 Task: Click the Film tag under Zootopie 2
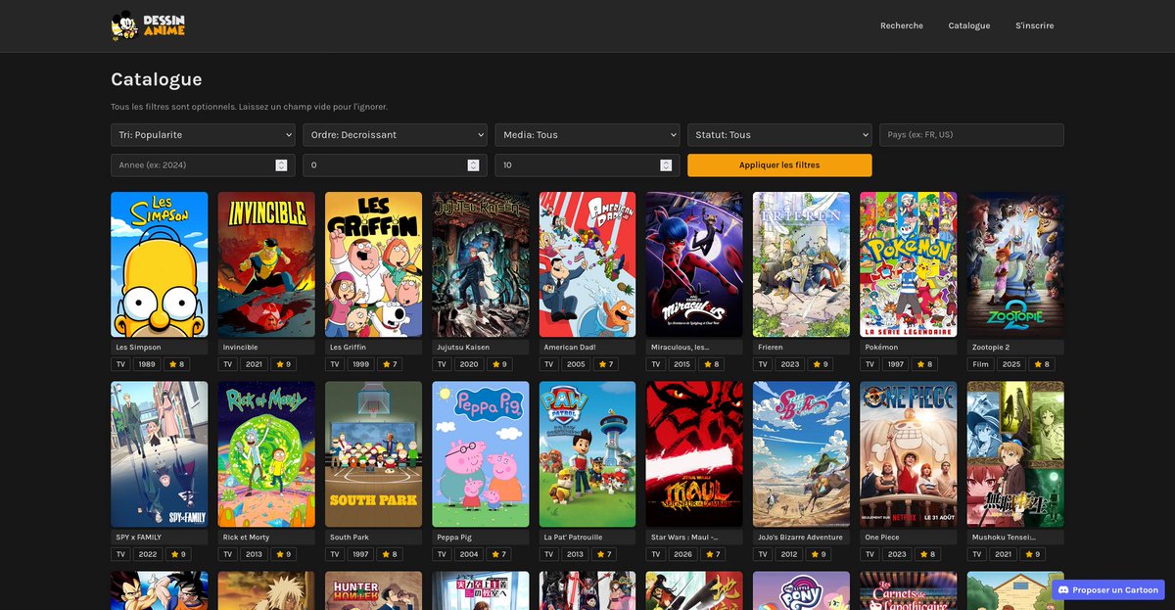[x=981, y=364]
